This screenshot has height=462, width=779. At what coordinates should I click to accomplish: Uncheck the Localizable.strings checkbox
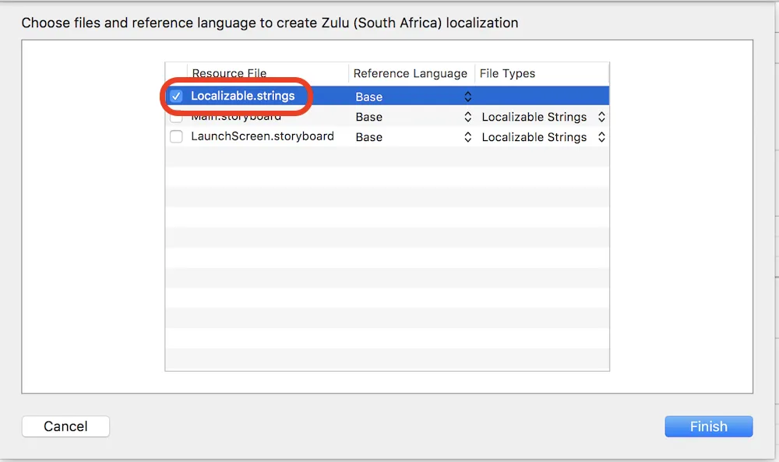(177, 97)
